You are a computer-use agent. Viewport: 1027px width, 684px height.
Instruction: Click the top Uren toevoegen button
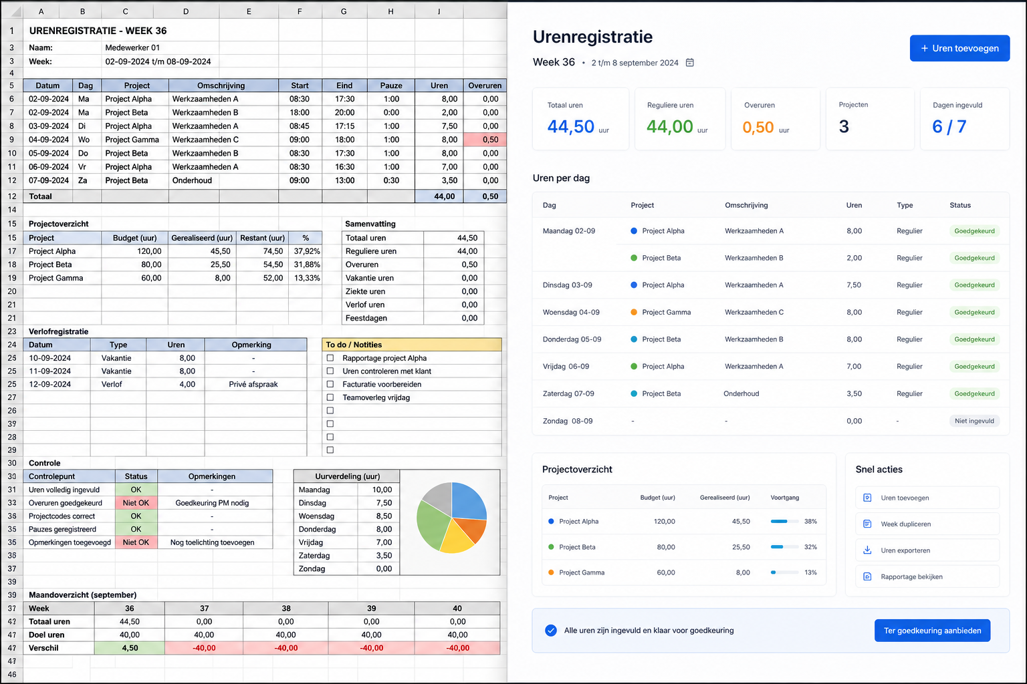pos(959,48)
